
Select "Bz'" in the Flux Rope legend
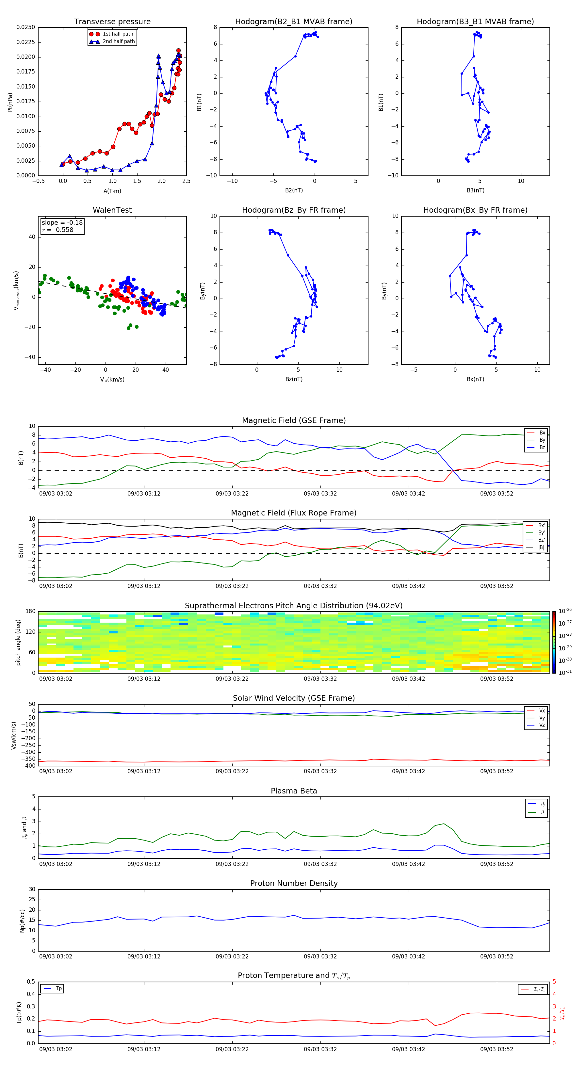click(536, 540)
